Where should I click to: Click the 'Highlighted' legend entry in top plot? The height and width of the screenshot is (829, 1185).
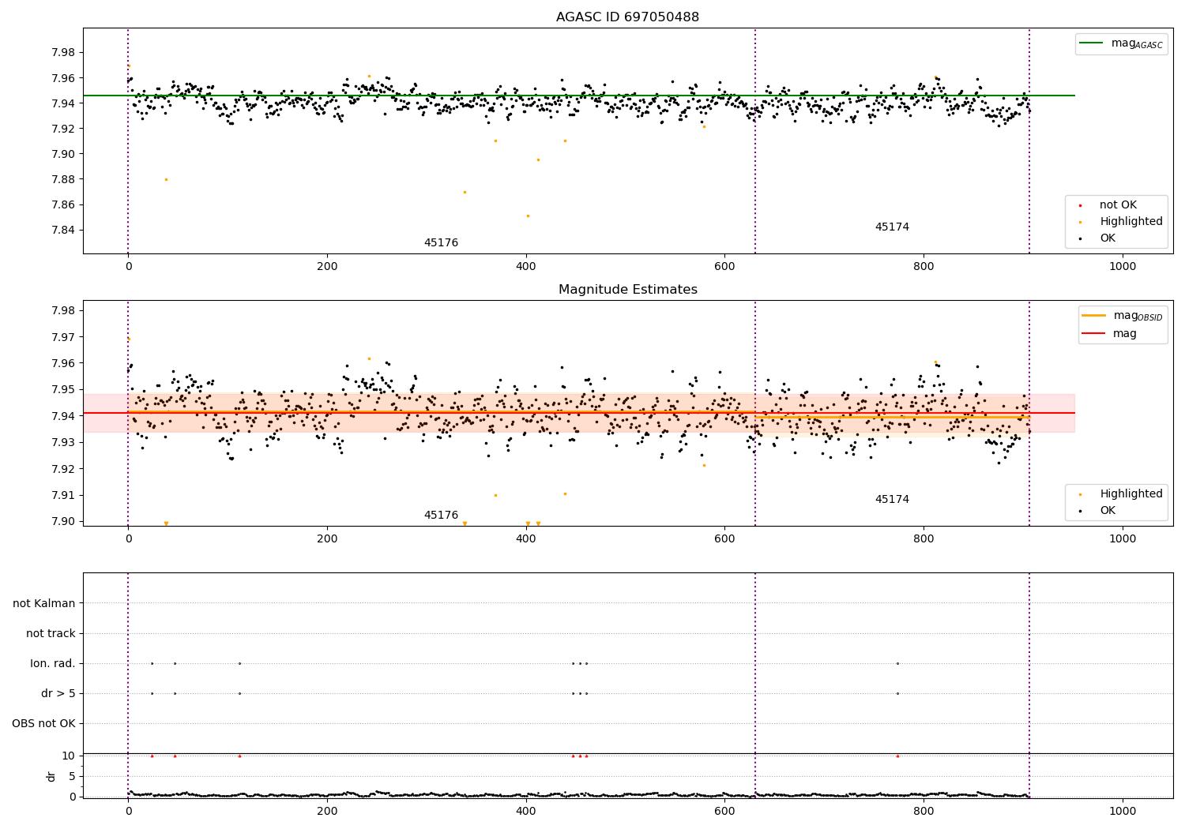[x=1130, y=222]
